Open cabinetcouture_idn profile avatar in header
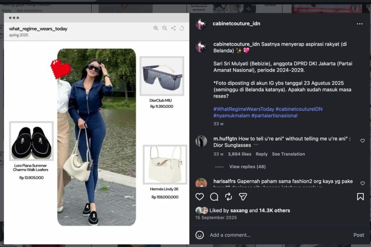Viewport: 371px width, 247px height. point(201,24)
